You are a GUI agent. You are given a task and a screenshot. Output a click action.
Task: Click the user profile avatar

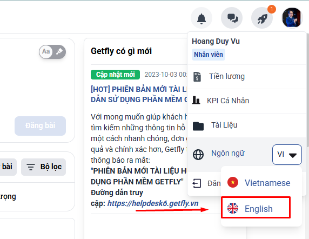coord(292,18)
